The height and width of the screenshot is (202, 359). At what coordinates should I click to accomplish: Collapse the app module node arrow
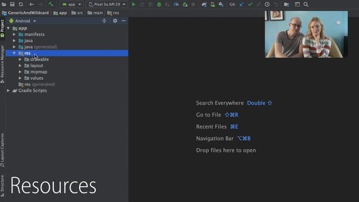pyautogui.click(x=8, y=28)
